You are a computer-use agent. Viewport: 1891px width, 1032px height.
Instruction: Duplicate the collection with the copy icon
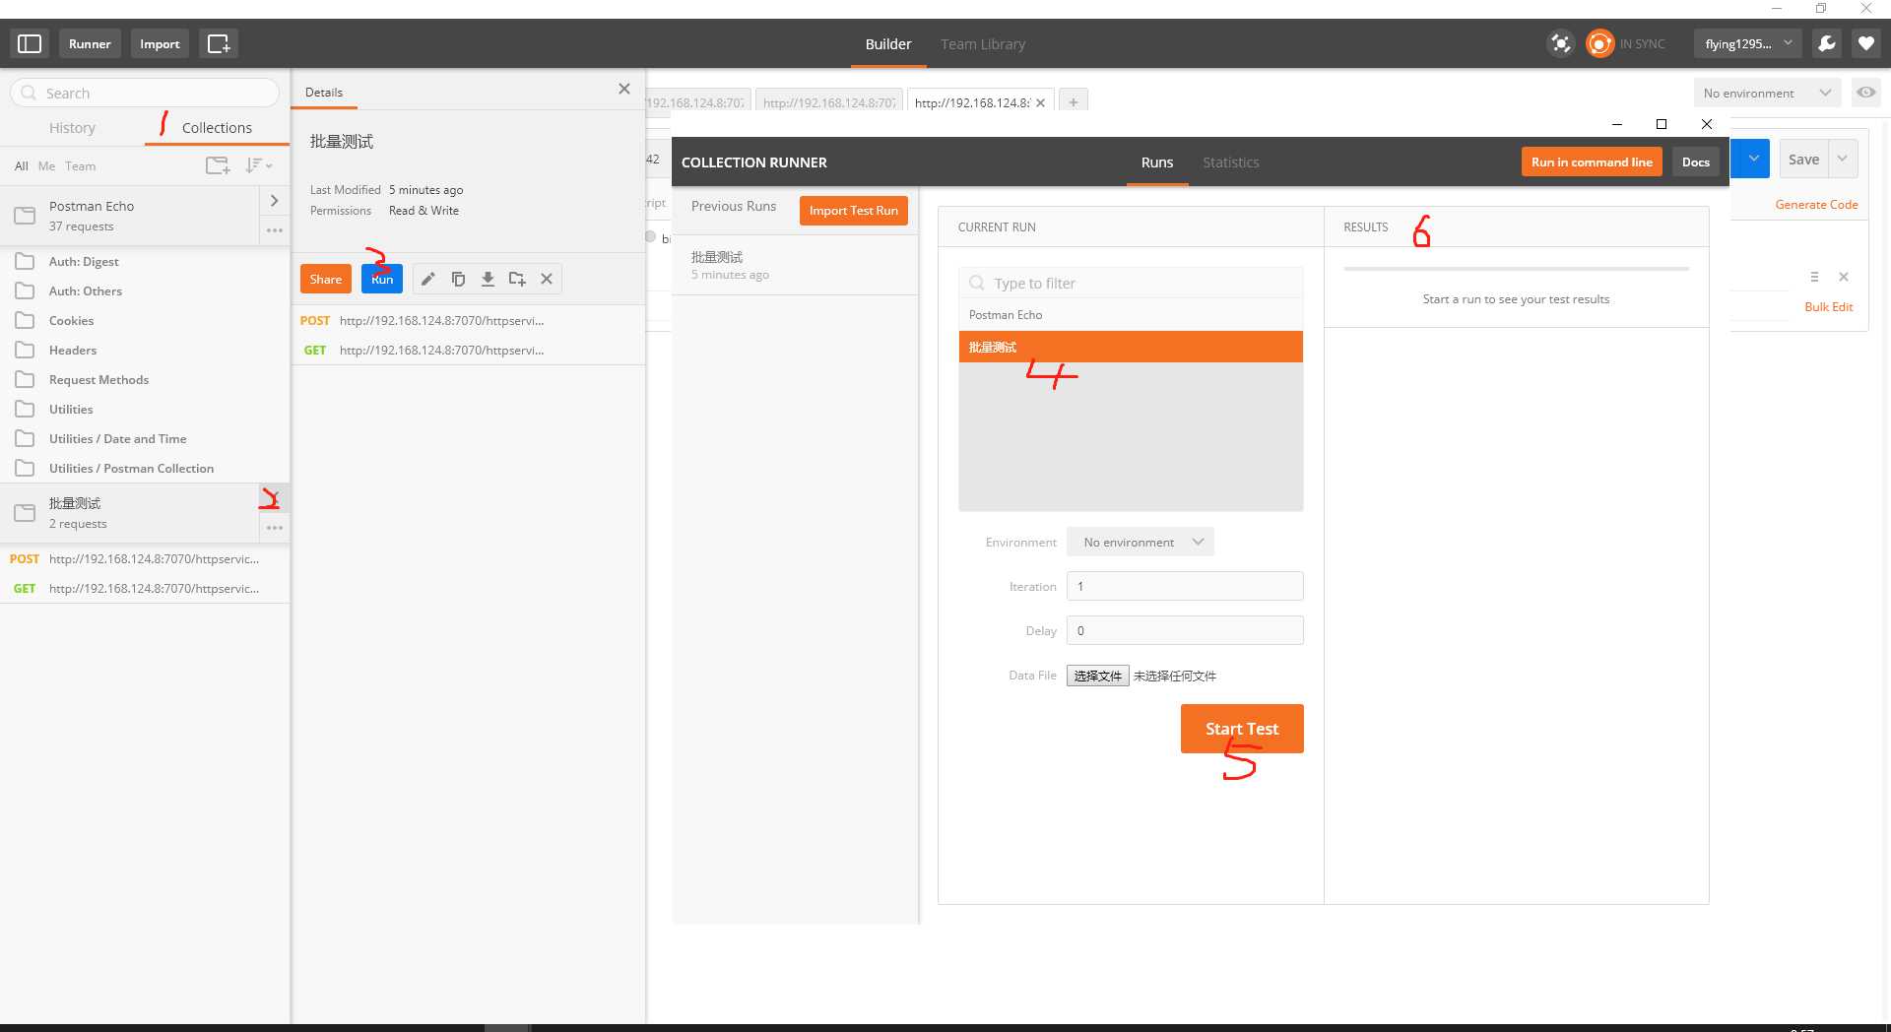(x=458, y=279)
